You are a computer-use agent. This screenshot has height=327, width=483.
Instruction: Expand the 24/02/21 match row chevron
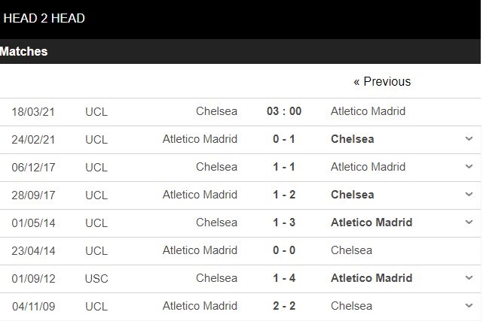tap(469, 139)
